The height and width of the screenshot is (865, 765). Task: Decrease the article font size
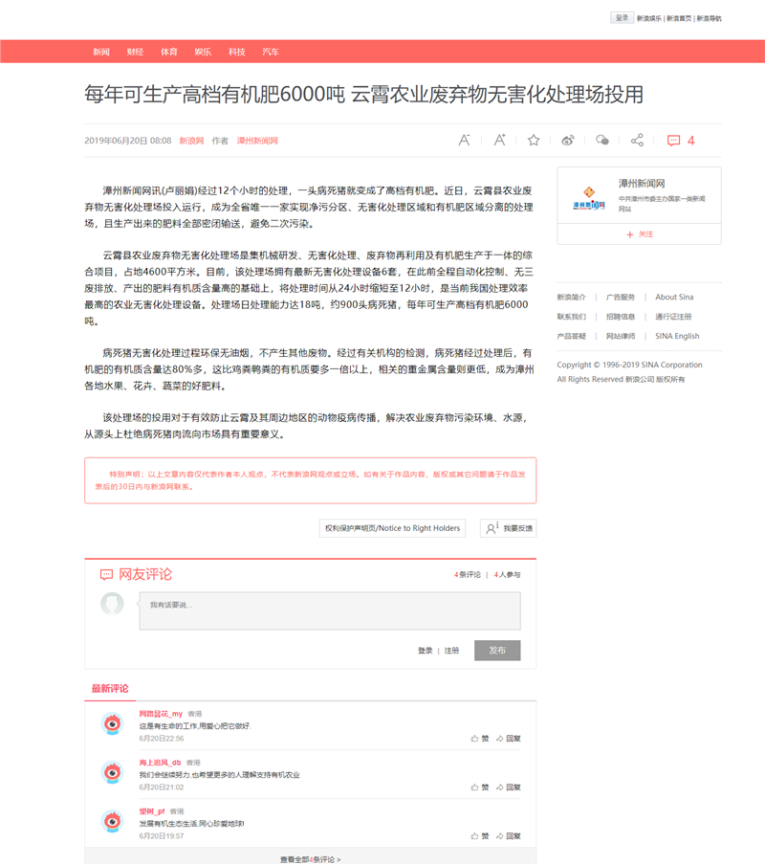point(464,141)
